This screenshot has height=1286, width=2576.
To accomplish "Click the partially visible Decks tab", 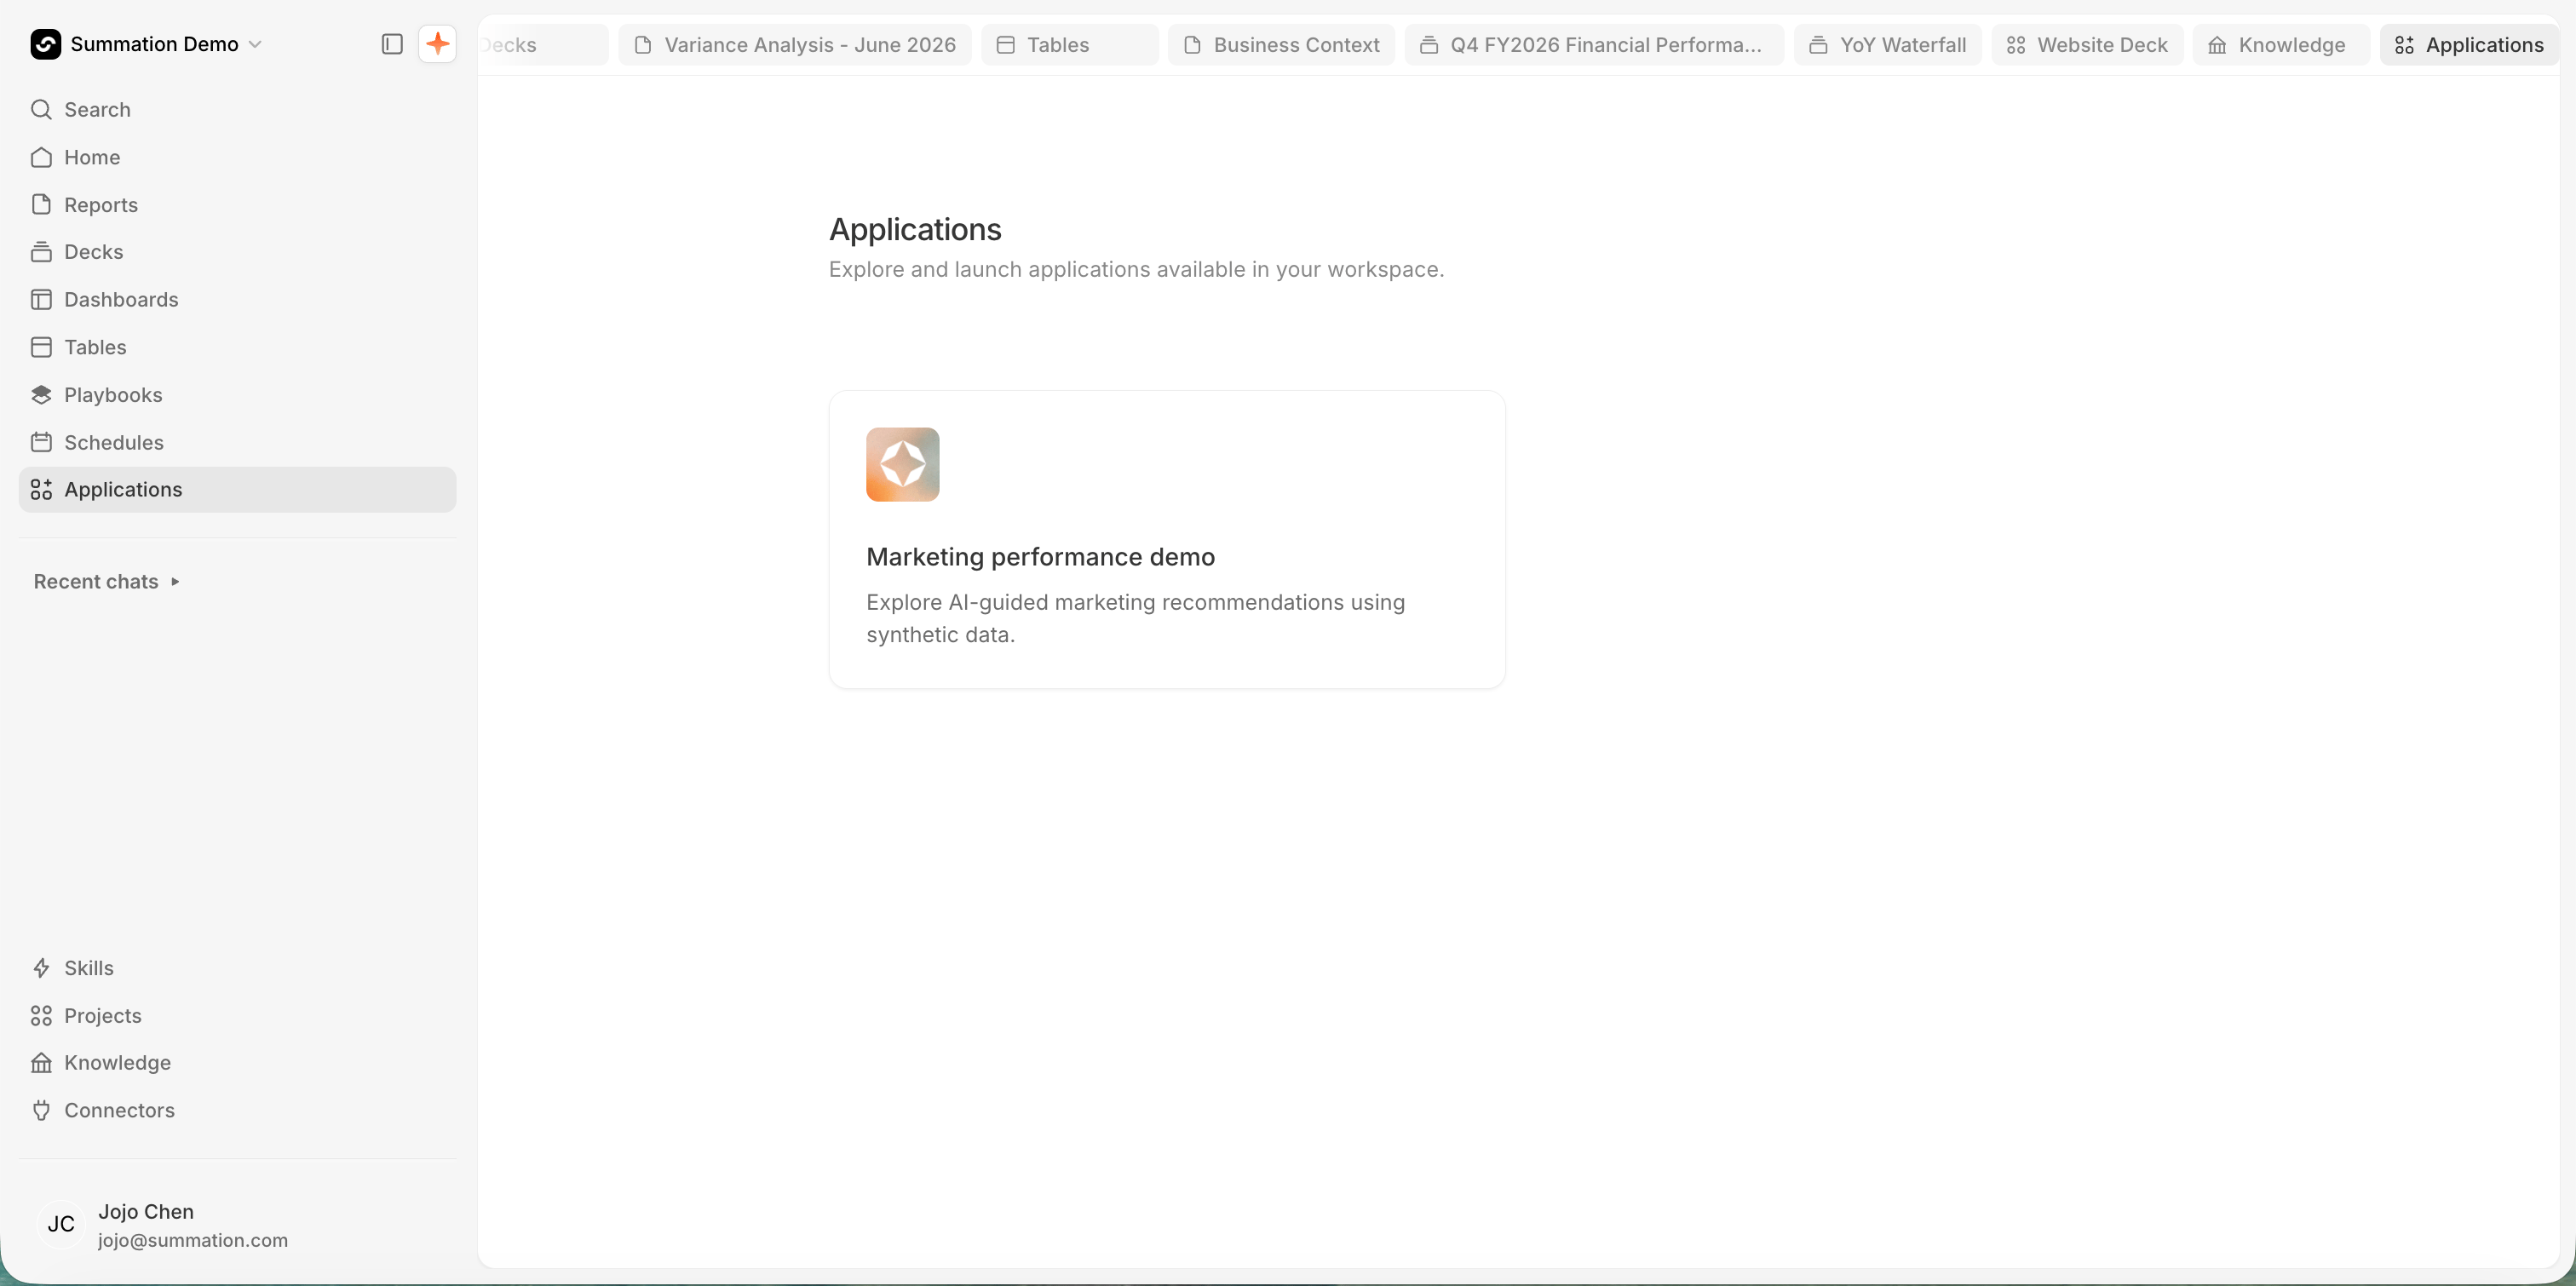I will point(543,45).
